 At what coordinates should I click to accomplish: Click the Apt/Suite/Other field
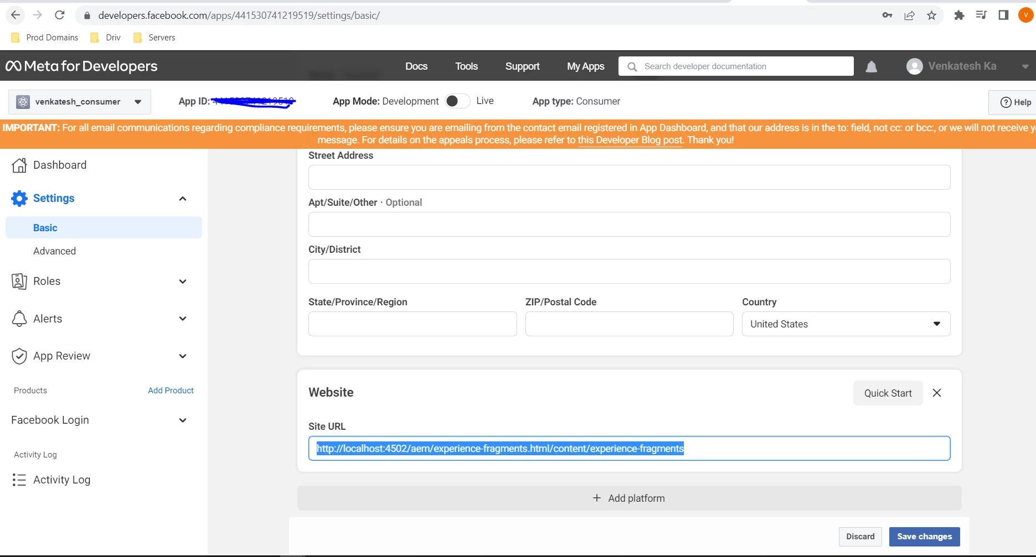coord(629,225)
